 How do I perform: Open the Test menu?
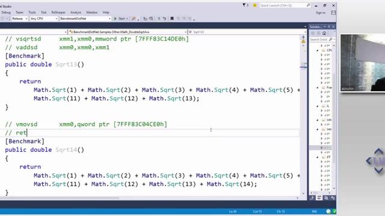[x=44, y=12]
